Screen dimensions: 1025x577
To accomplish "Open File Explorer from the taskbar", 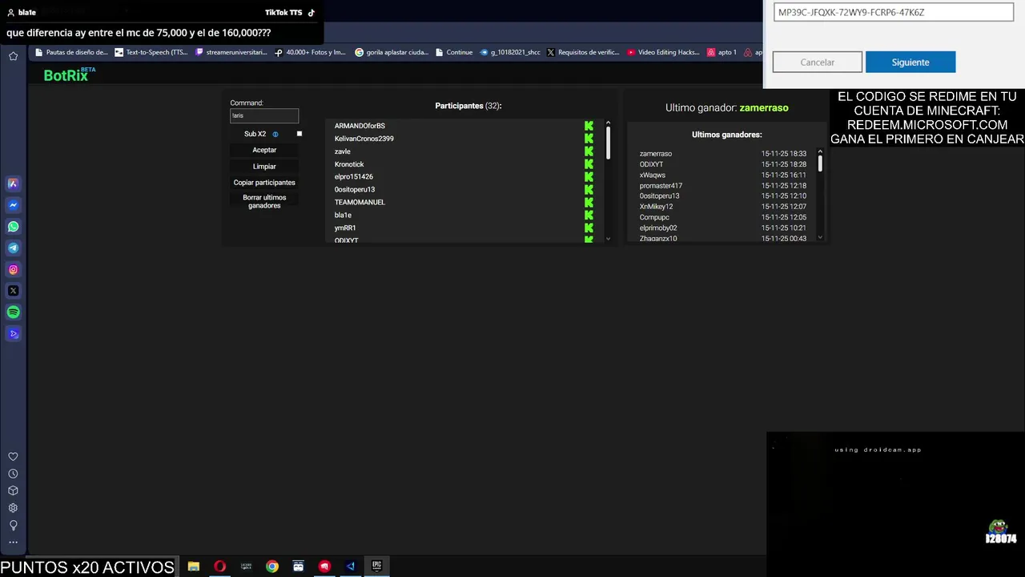I will (194, 567).
